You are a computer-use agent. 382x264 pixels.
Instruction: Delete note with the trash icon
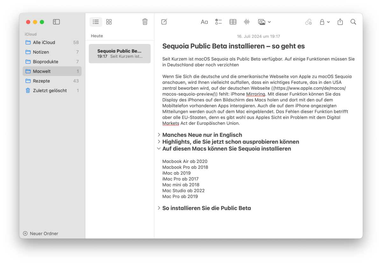pos(145,22)
